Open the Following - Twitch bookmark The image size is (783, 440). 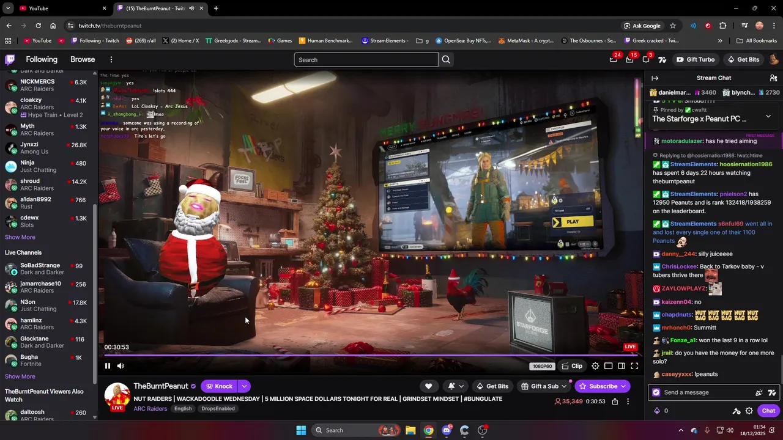click(95, 41)
